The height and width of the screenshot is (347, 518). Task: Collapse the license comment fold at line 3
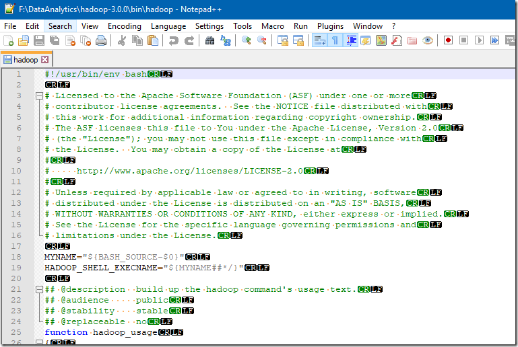pyautogui.click(x=39, y=96)
